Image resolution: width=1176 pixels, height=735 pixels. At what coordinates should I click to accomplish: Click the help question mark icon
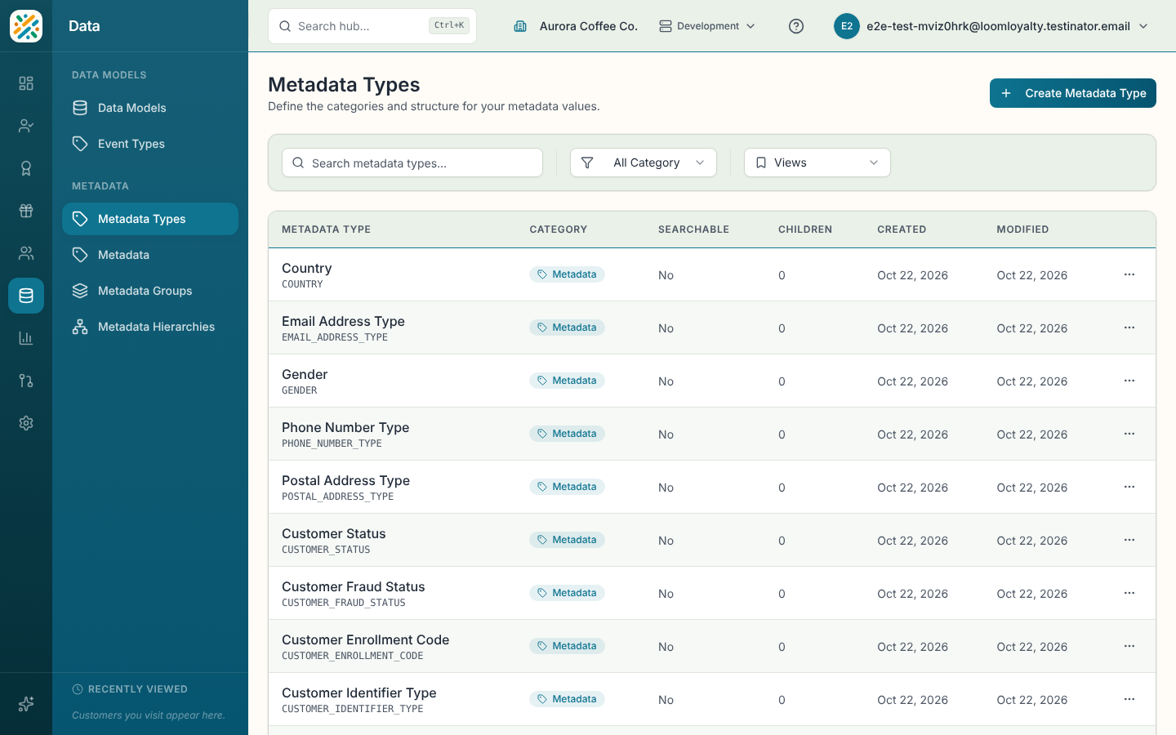point(796,26)
